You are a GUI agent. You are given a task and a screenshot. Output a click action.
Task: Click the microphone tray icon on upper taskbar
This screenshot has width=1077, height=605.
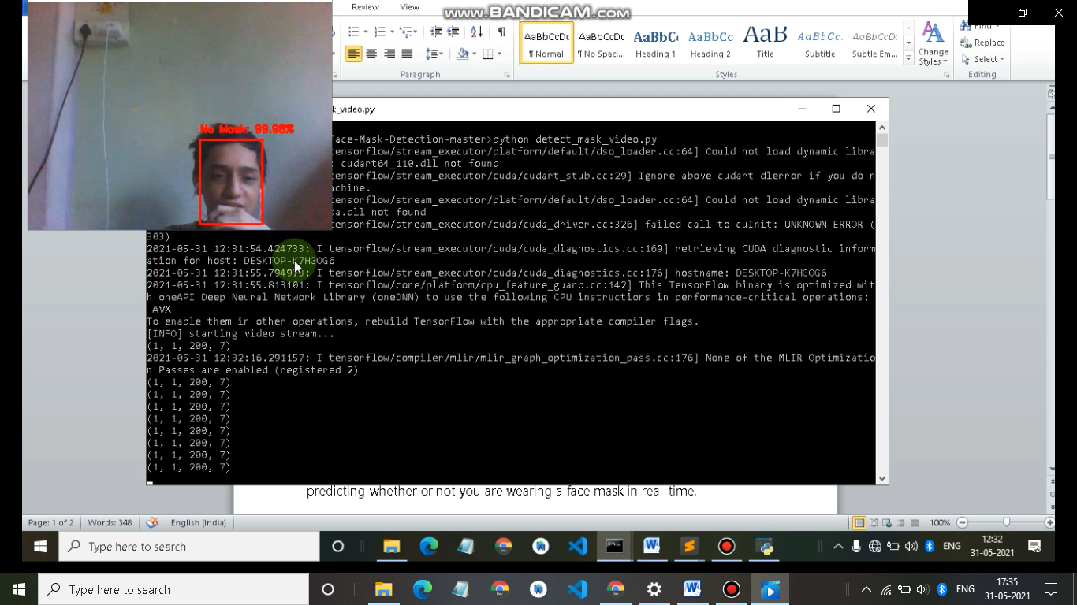tap(856, 546)
